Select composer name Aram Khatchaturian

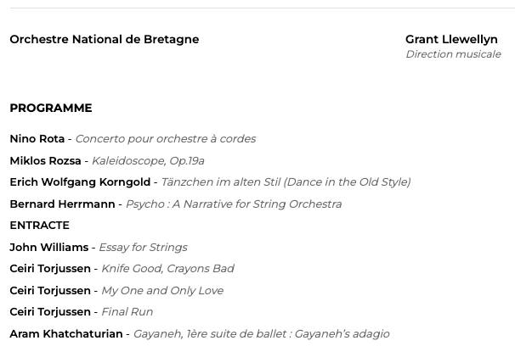65,333
